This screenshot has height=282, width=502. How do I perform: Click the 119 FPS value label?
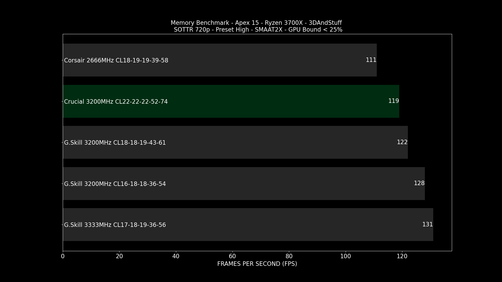click(x=393, y=101)
